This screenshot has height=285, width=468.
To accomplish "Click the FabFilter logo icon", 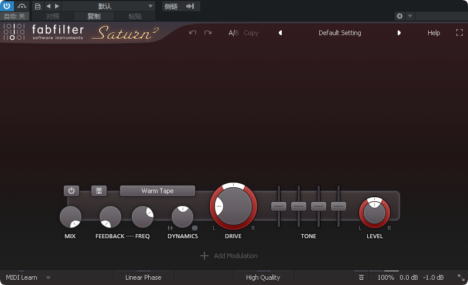I will point(14,32).
